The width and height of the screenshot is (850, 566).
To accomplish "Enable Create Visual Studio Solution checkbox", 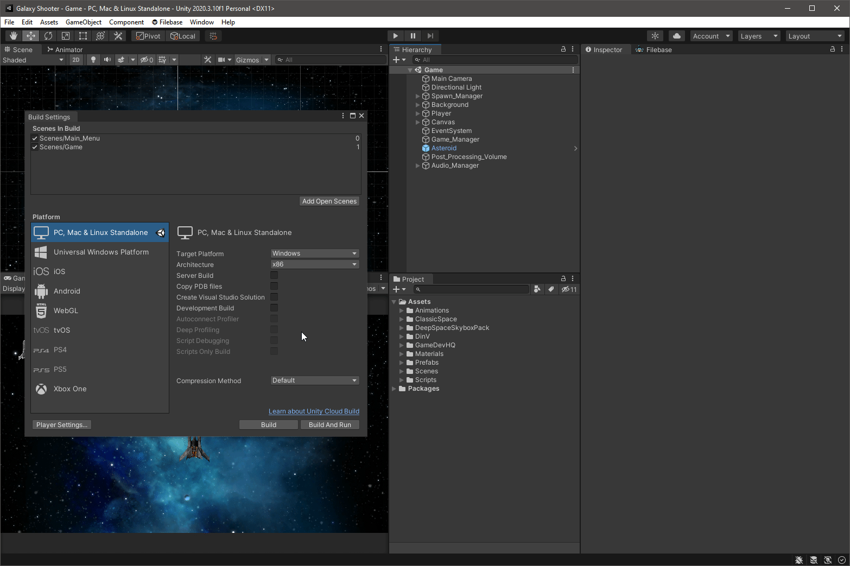I will click(x=274, y=297).
